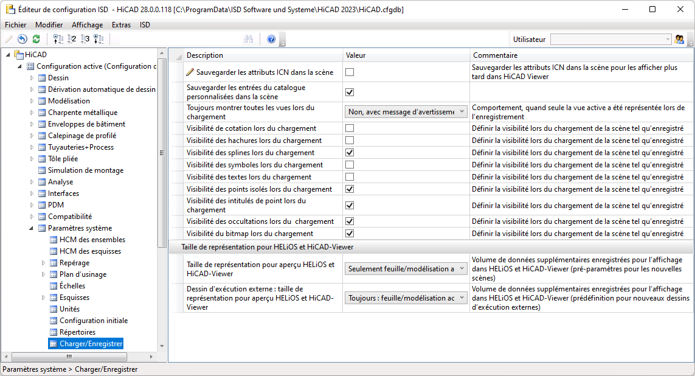Image resolution: width=695 pixels, height=376 pixels.
Task: Toggle Visibilité des intitulés de point checkbox
Action: (350, 205)
